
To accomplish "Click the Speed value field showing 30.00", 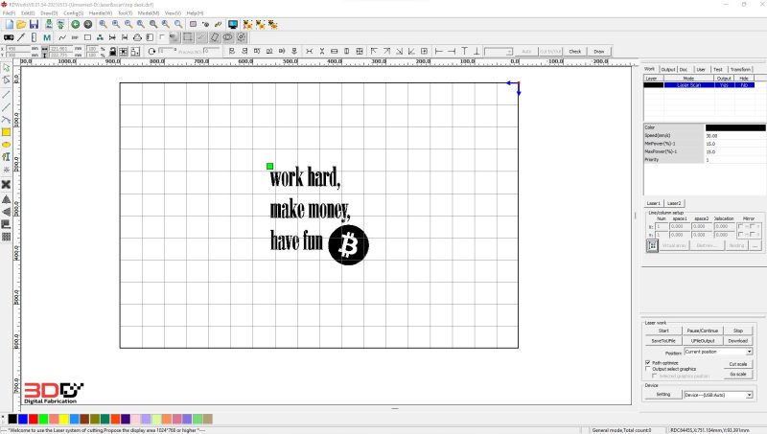I will pyautogui.click(x=735, y=136).
